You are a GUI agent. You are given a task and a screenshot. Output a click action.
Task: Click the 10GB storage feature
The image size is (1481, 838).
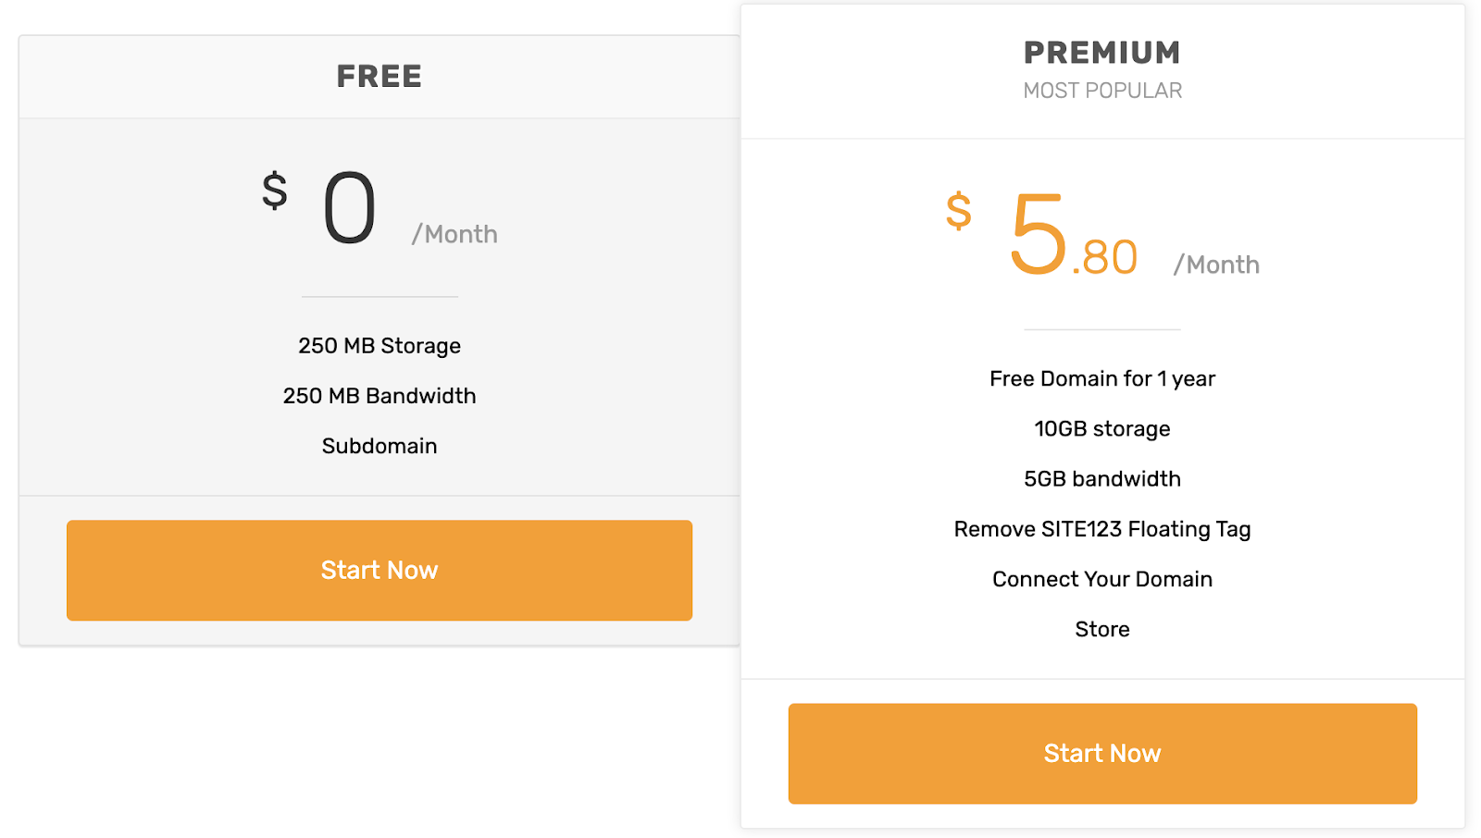click(1101, 428)
